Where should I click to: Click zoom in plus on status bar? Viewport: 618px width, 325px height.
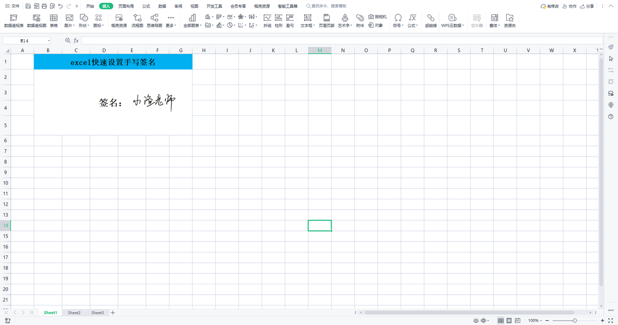[x=602, y=320]
